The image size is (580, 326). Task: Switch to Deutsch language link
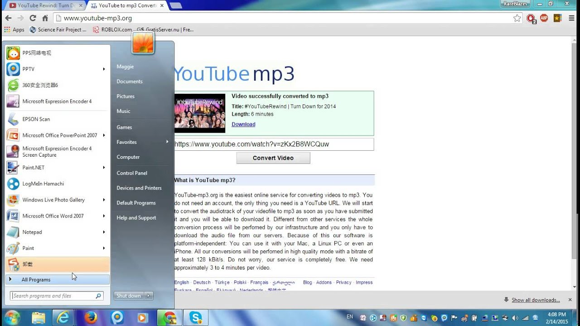click(202, 283)
